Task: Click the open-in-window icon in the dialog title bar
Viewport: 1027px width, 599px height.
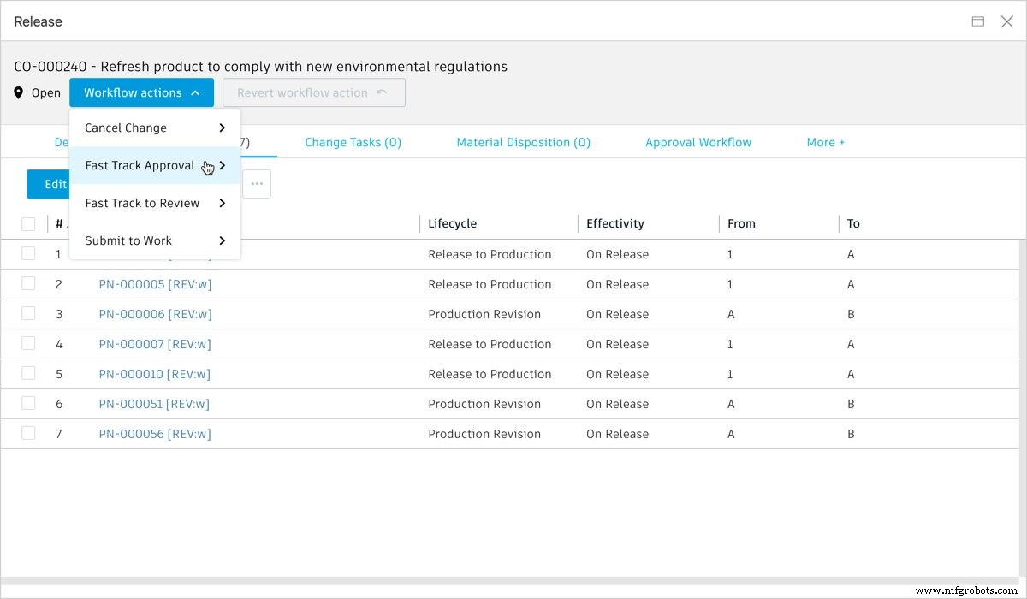Action: (x=977, y=21)
